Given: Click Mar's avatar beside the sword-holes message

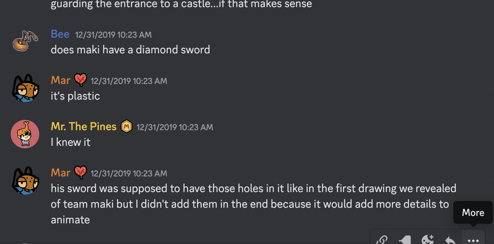Looking at the screenshot, I should point(25,180).
